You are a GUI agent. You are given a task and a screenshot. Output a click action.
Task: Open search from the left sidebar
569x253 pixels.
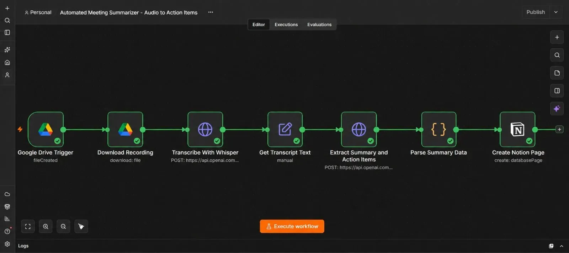(x=7, y=20)
